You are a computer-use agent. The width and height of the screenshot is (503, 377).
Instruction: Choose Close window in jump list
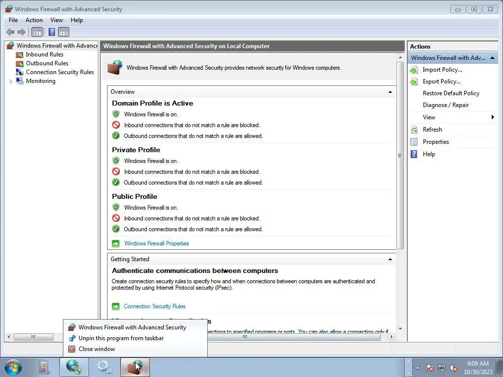pyautogui.click(x=135, y=349)
